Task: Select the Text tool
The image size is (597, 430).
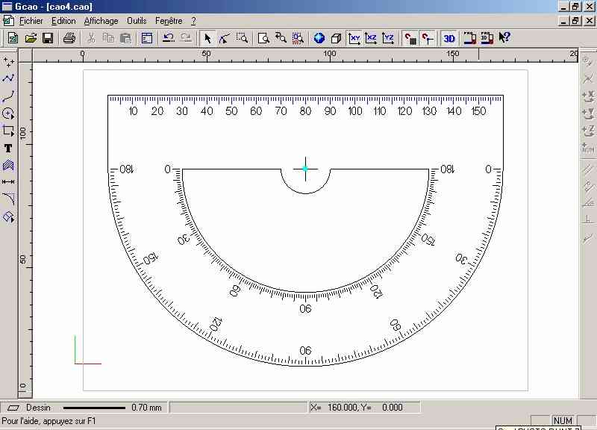Action: tap(8, 148)
